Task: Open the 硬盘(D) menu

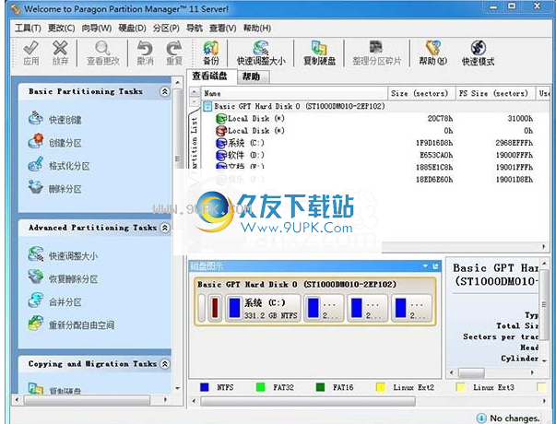Action: point(132,28)
